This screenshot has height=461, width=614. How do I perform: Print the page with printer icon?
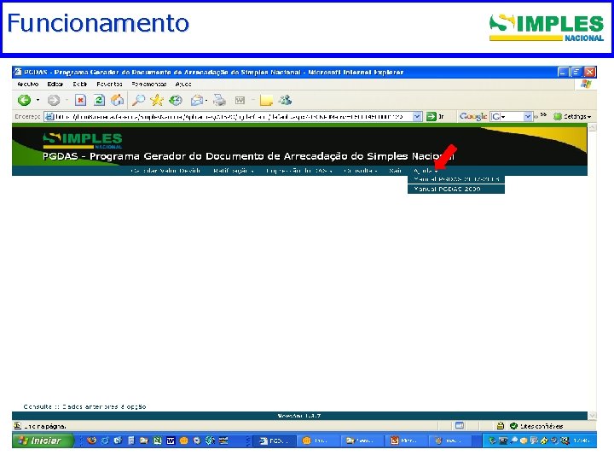point(220,101)
